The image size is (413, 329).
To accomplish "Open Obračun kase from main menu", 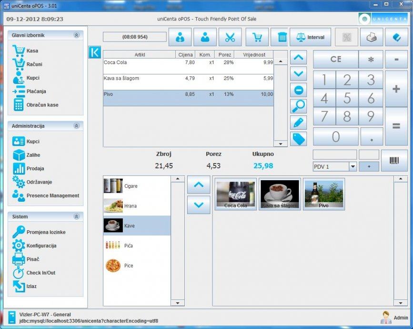I will 42,105.
